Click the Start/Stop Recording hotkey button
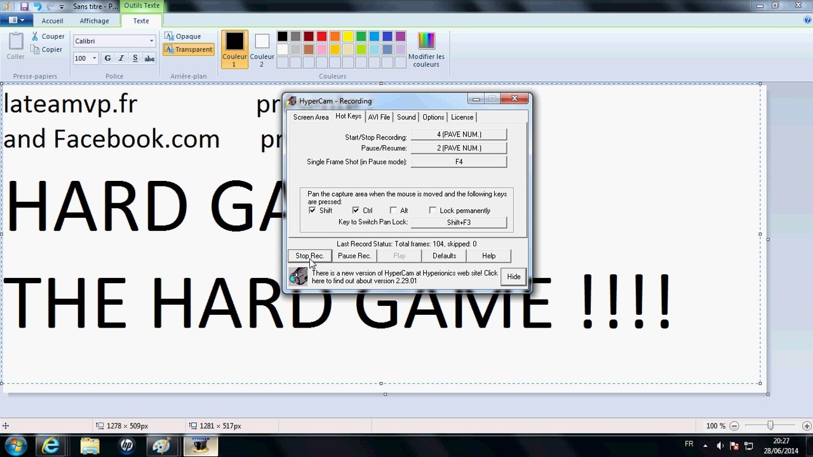This screenshot has width=813, height=457. [459, 135]
